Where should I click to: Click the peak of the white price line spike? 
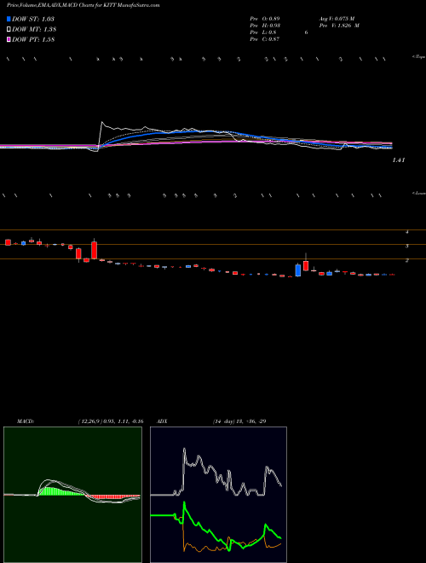[x=102, y=123]
